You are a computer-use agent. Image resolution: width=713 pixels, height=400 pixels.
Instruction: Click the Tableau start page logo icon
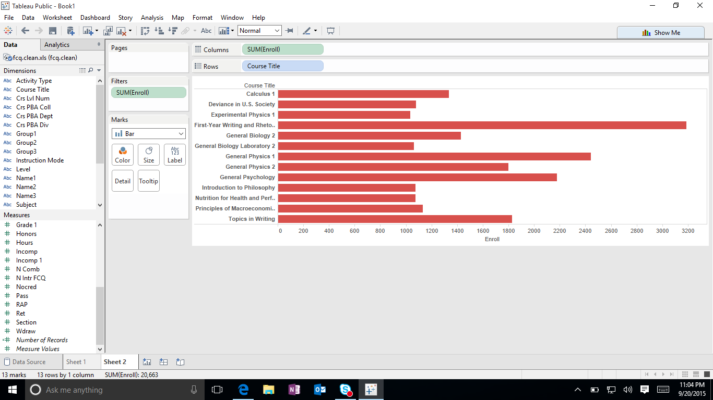tap(8, 31)
